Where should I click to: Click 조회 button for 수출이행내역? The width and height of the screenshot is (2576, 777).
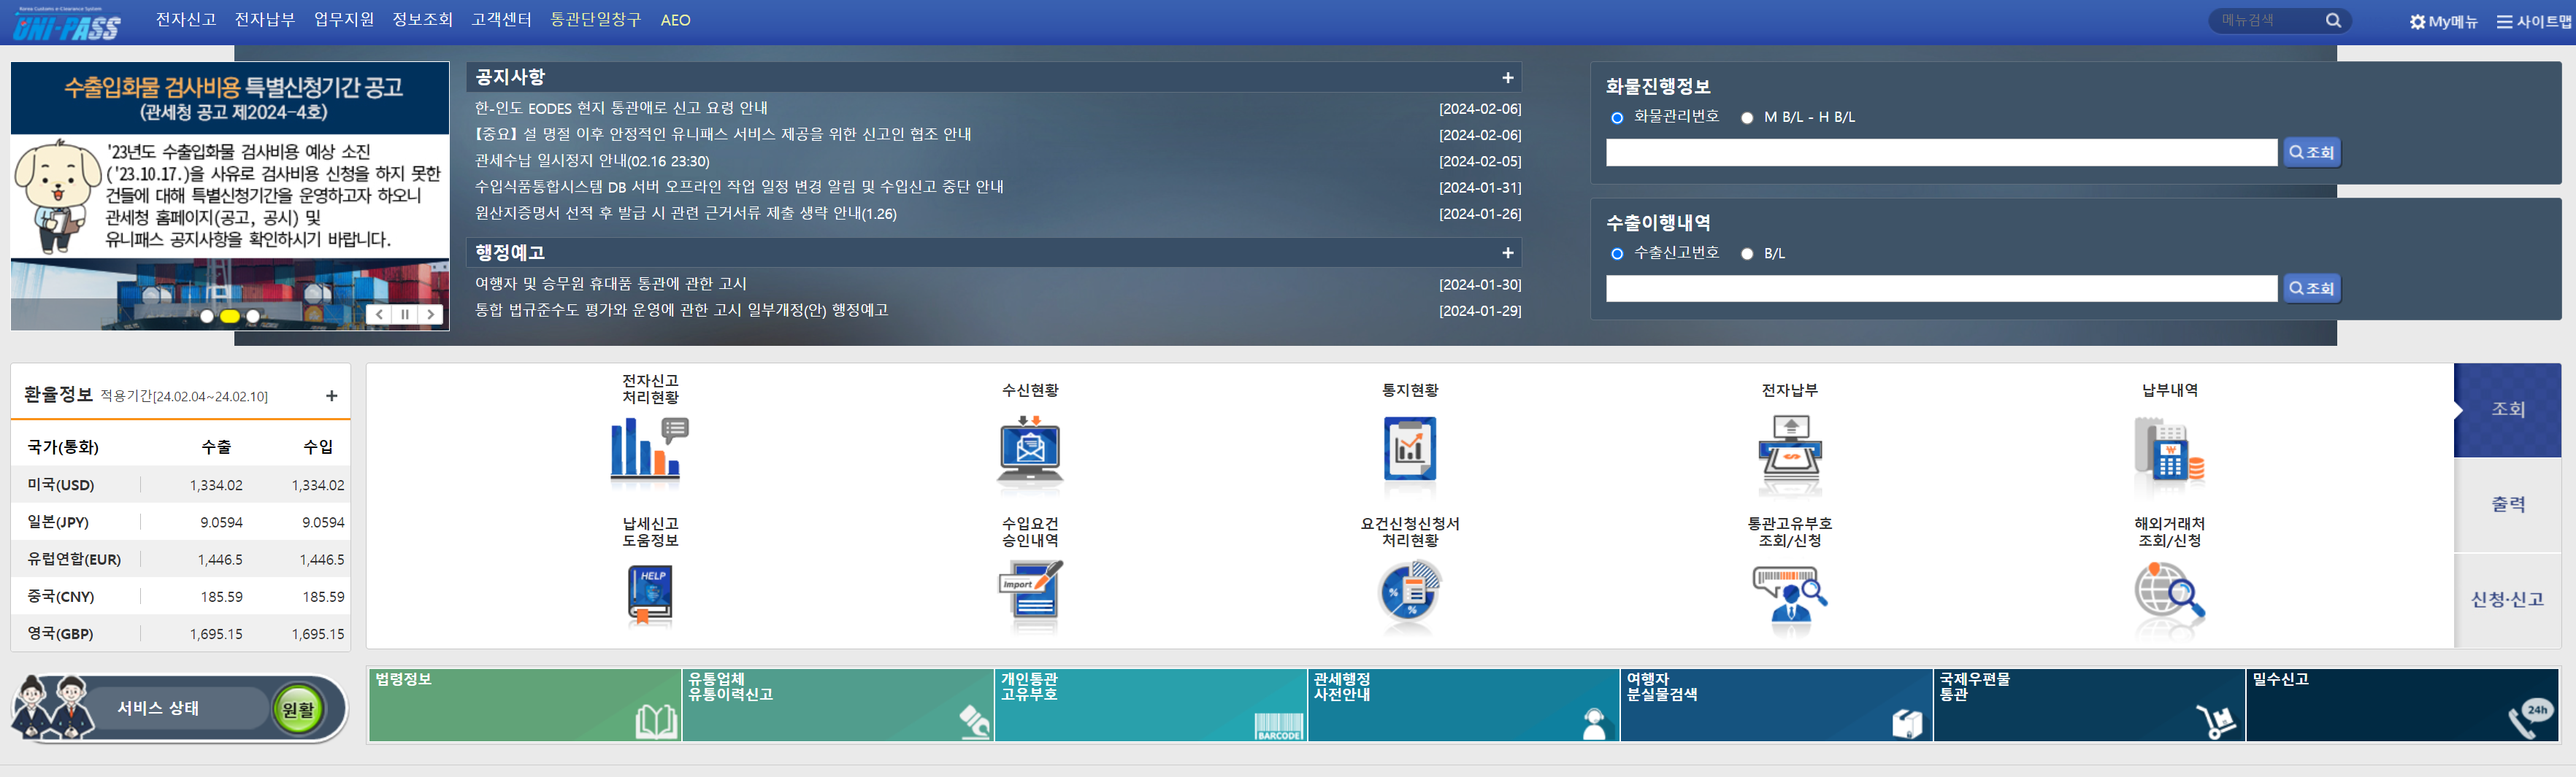tap(2312, 289)
